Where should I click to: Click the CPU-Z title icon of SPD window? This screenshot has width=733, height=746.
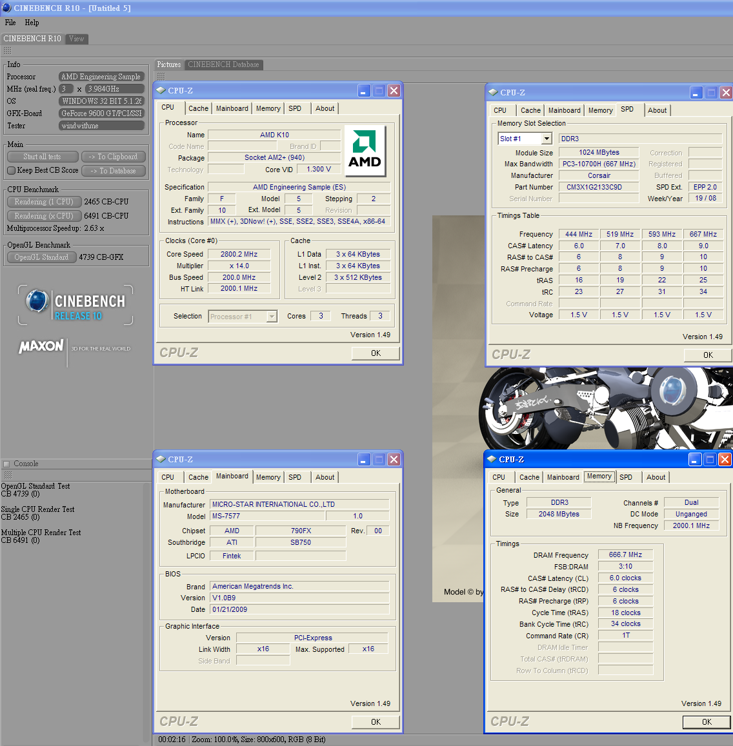(493, 92)
